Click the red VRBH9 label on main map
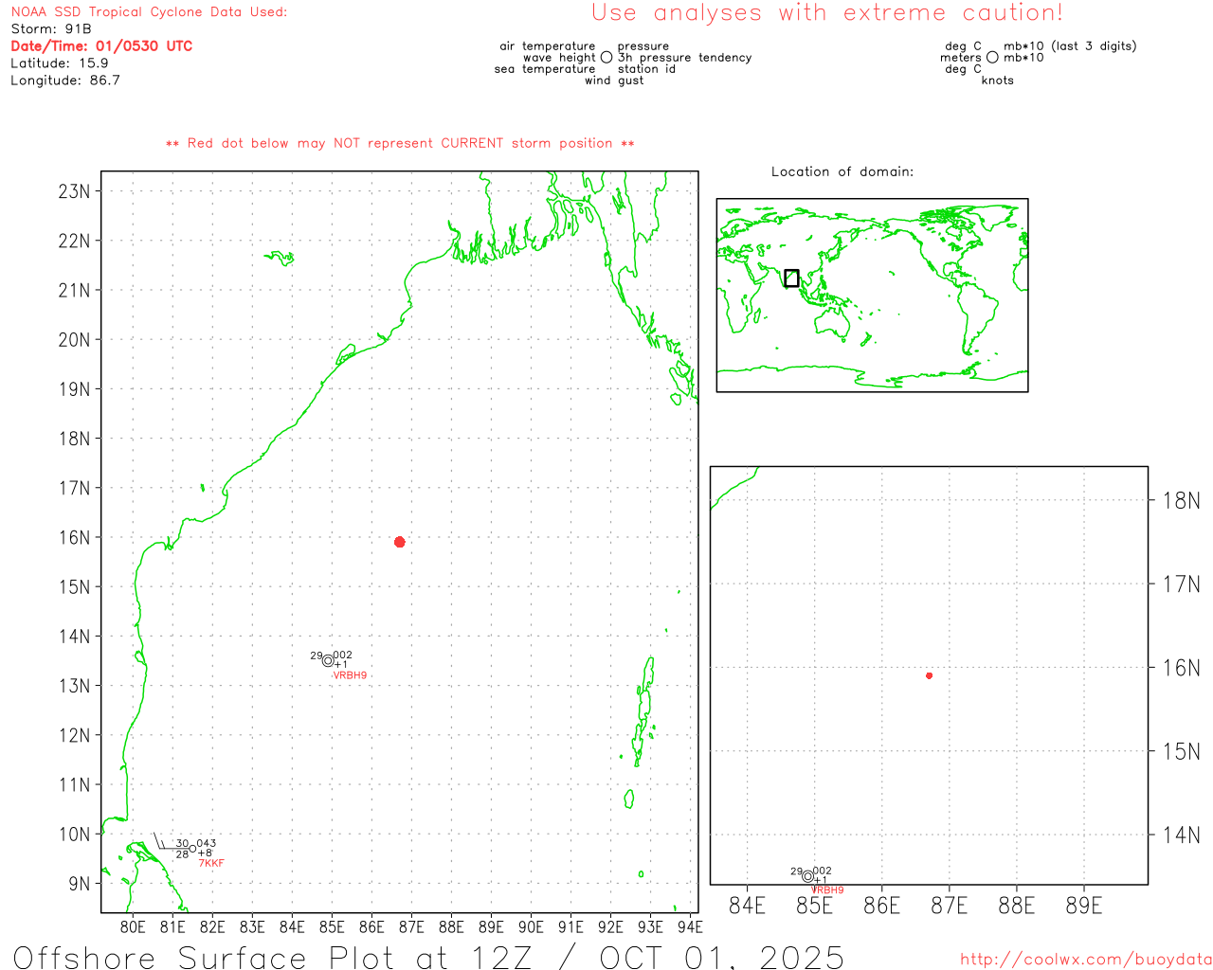The height and width of the screenshot is (970, 1213). (x=350, y=675)
